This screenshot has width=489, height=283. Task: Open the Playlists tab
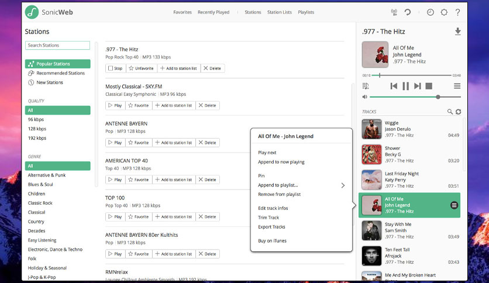click(x=306, y=12)
